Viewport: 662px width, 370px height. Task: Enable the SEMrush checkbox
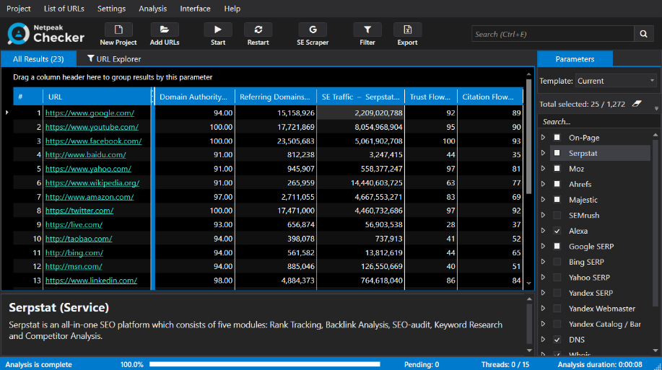tap(557, 216)
